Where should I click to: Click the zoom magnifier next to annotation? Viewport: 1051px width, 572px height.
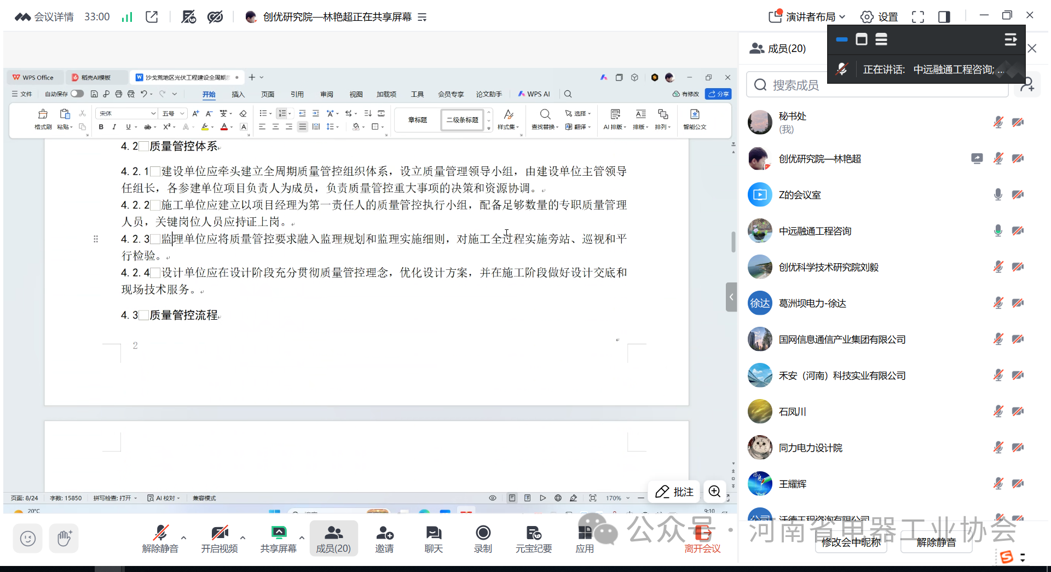714,492
